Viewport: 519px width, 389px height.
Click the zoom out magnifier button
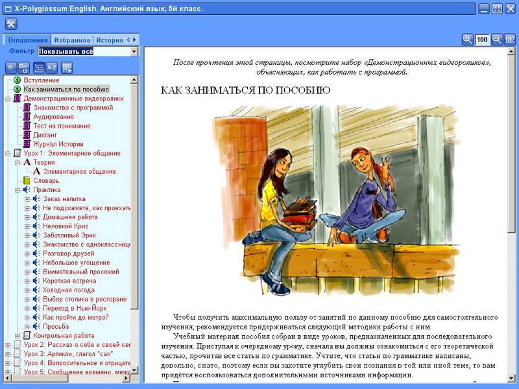[497, 40]
